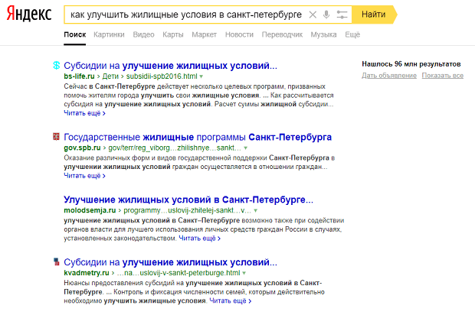Click the programmy…uslovij-zhitelej-sankt path link
Viewport: 475px width, 315px height.
pos(187,210)
